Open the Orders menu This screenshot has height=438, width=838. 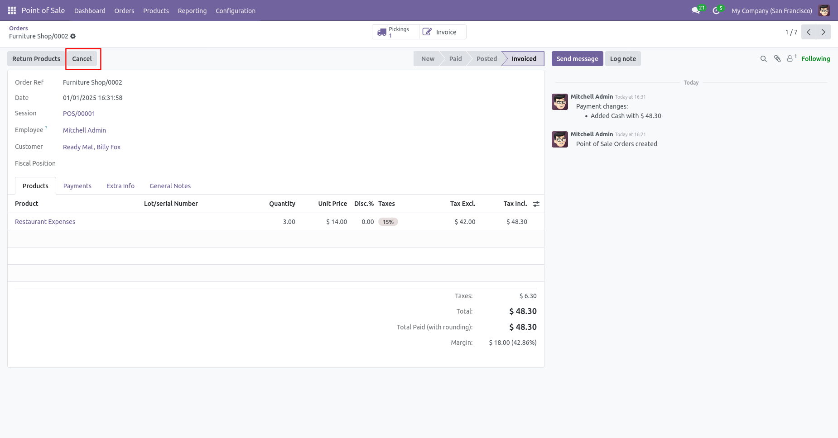(x=124, y=10)
